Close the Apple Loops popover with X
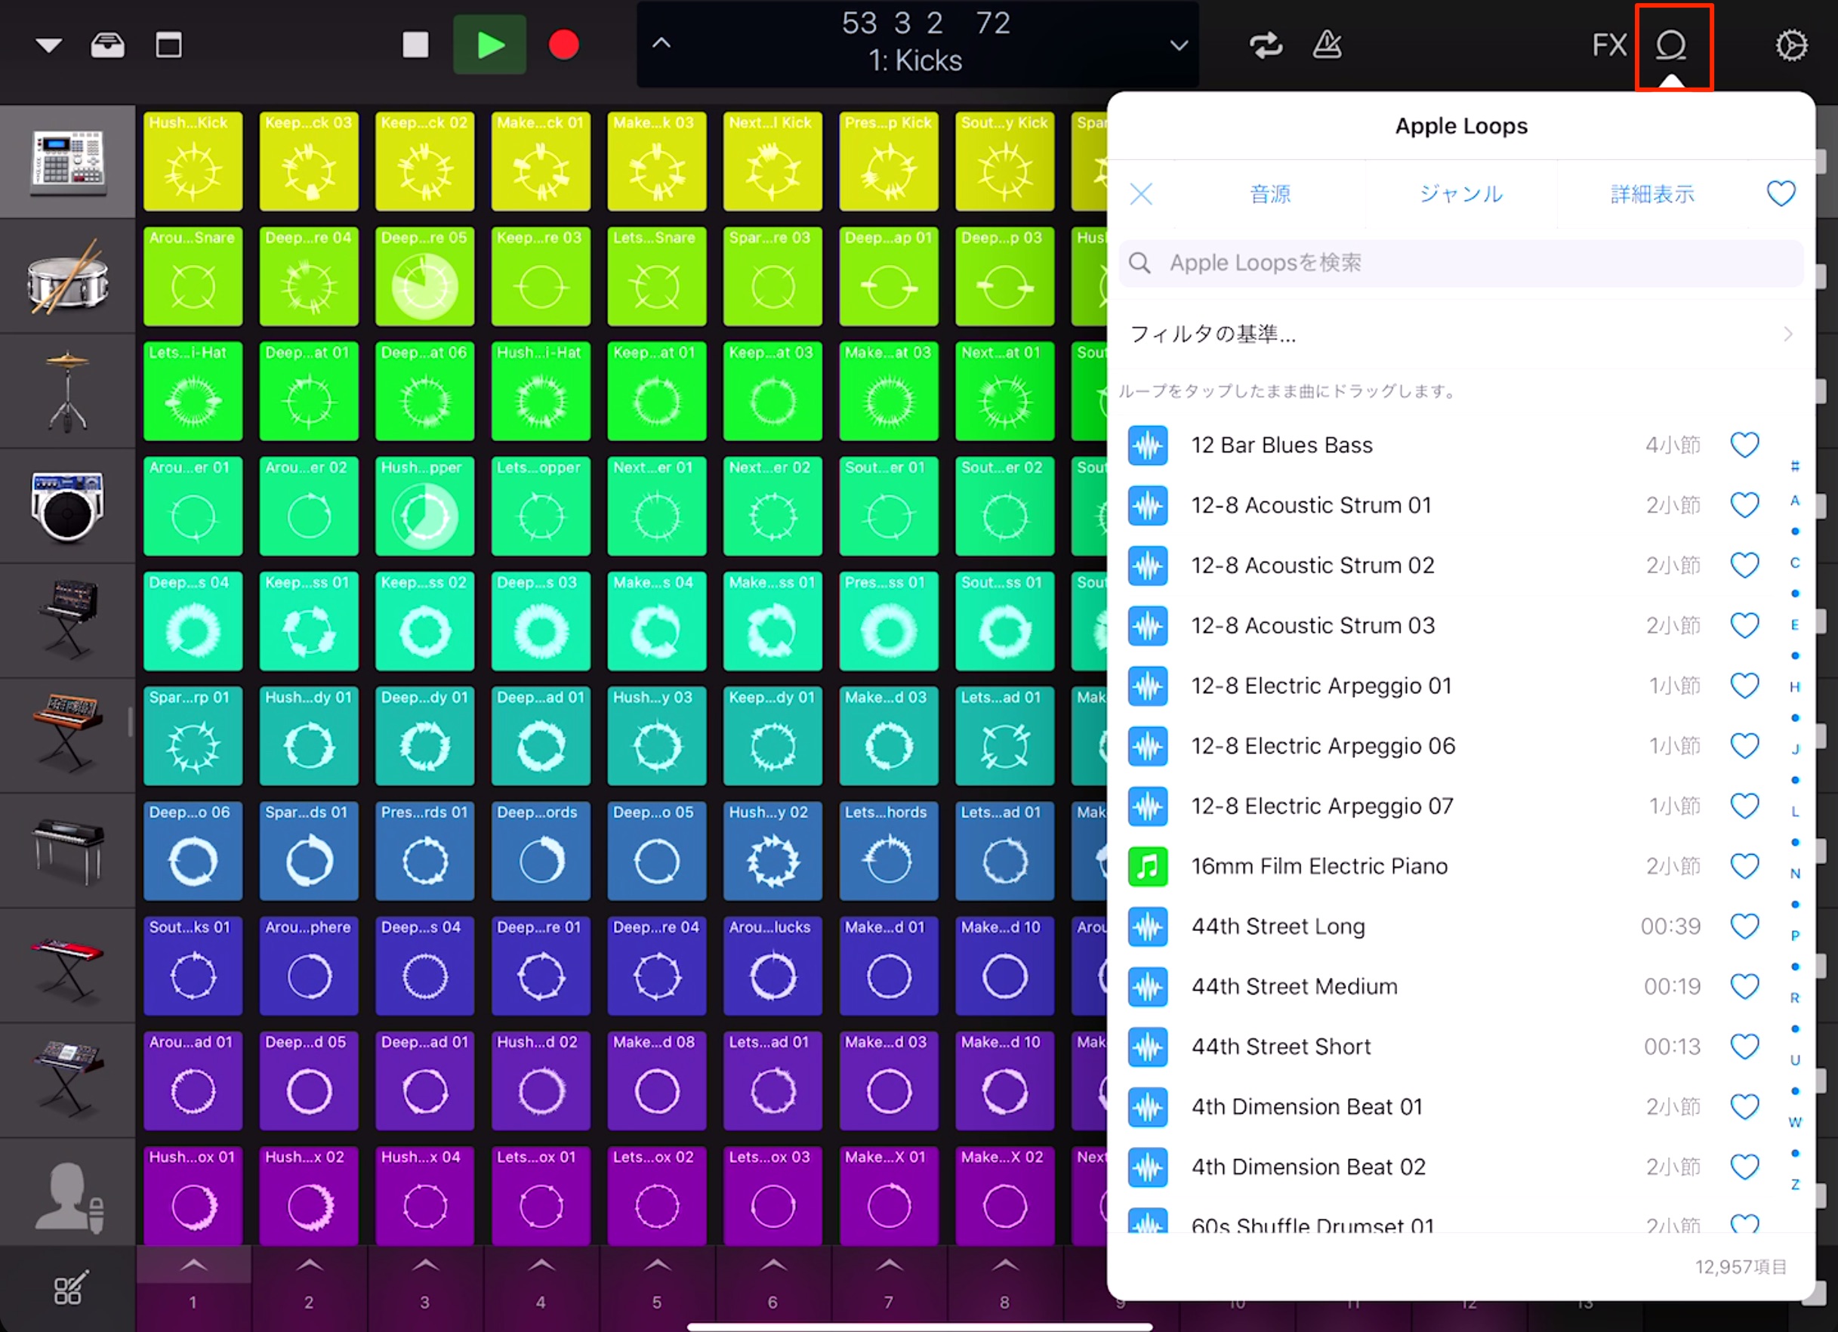This screenshot has height=1332, width=1838. point(1141,195)
